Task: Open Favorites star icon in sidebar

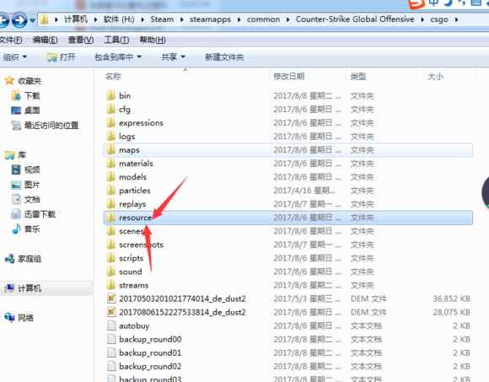Action: 9,80
